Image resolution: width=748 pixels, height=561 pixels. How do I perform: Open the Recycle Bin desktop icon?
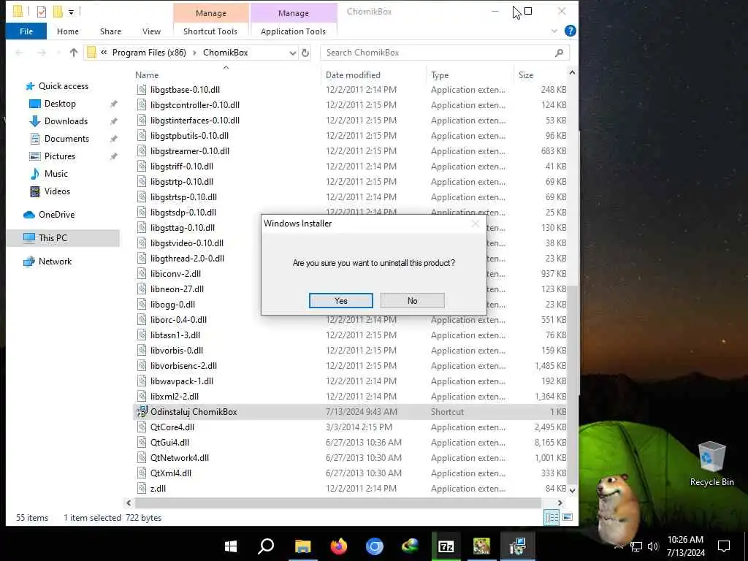(711, 464)
